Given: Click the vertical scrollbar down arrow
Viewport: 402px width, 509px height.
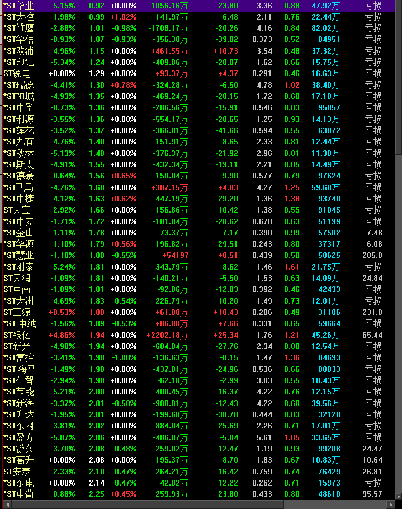Looking at the screenshot, I should [x=399, y=497].
